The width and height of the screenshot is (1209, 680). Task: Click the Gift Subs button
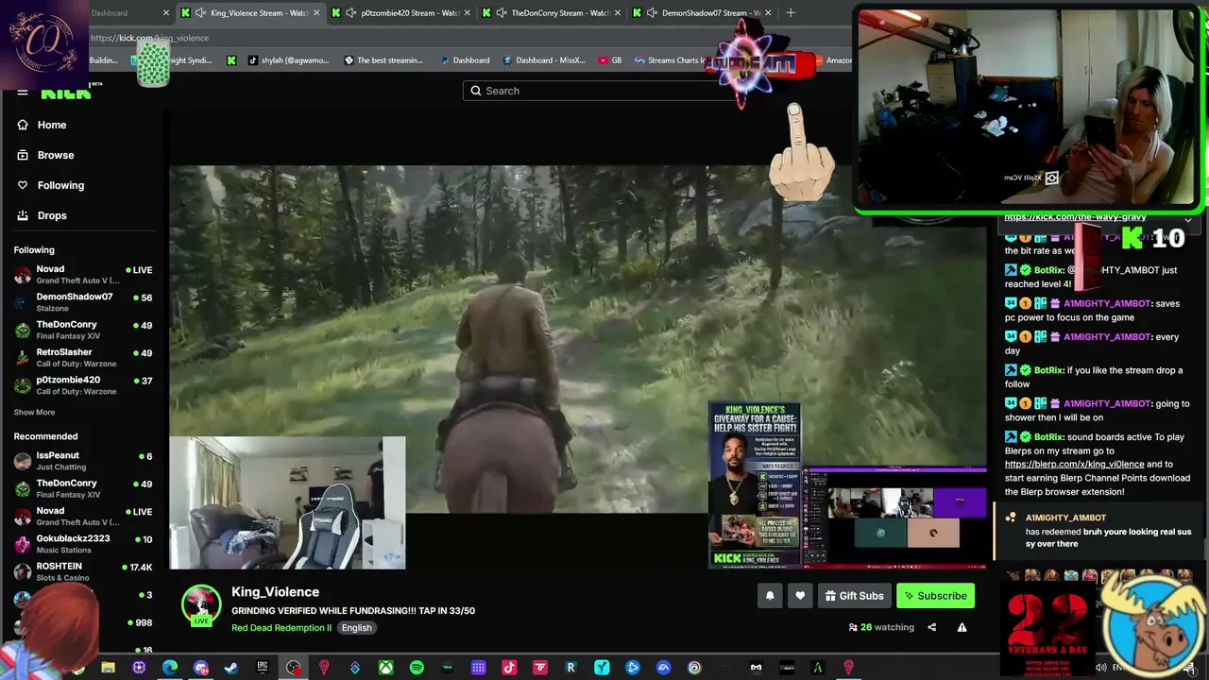(854, 596)
